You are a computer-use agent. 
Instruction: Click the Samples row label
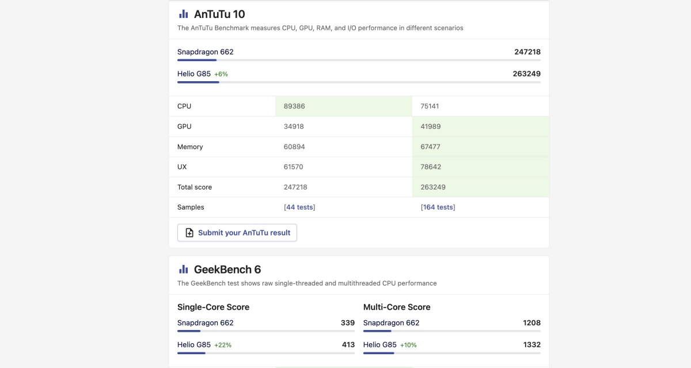tap(191, 207)
